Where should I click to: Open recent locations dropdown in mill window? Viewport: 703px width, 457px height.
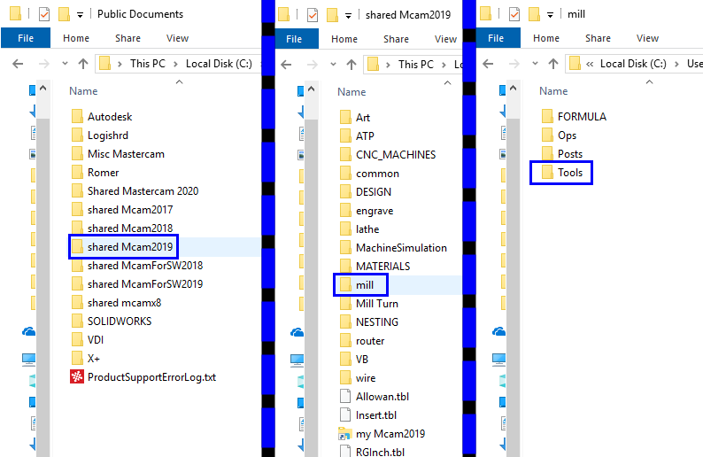(x=535, y=64)
